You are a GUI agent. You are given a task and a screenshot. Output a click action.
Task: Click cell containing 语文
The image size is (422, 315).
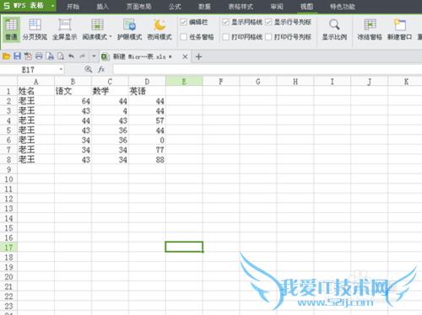(73, 91)
